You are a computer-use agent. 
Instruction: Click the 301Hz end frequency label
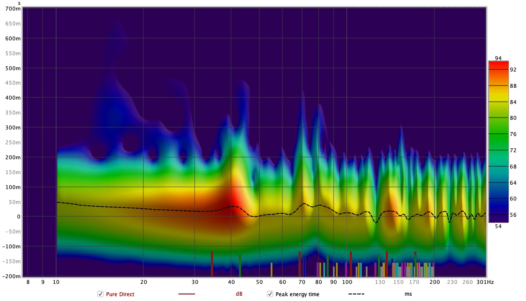pyautogui.click(x=485, y=282)
